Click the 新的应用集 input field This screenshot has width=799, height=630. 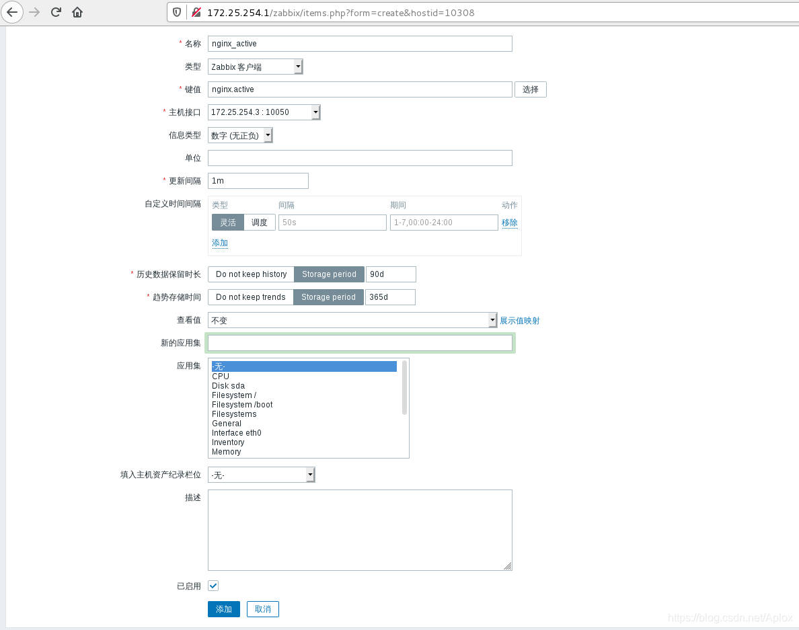pyautogui.click(x=360, y=343)
